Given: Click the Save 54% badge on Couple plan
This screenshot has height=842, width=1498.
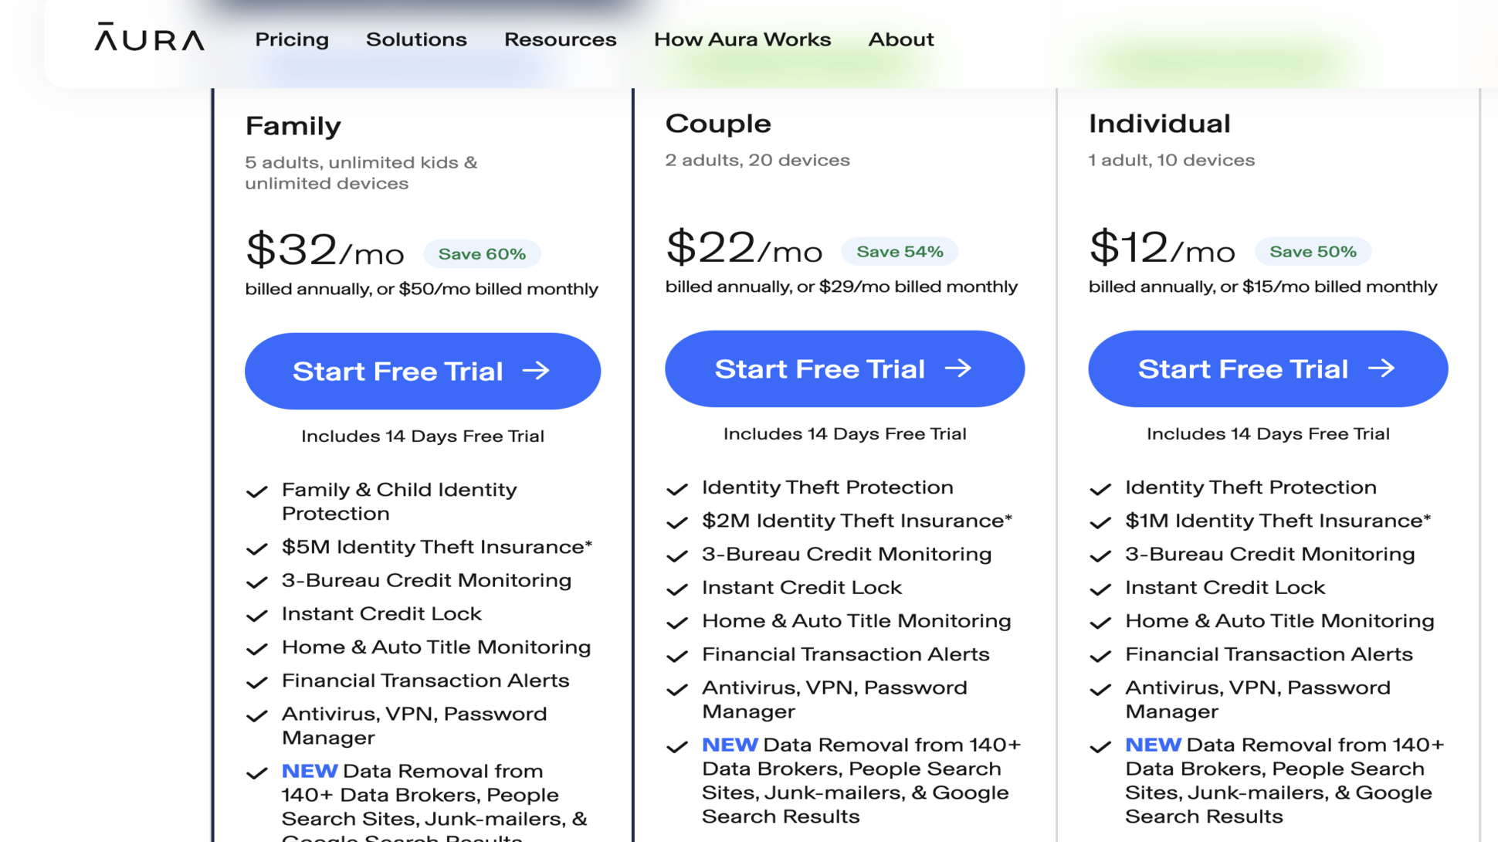Looking at the screenshot, I should click(x=900, y=251).
